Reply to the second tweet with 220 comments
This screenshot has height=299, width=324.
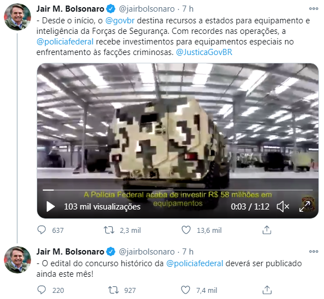(x=42, y=290)
